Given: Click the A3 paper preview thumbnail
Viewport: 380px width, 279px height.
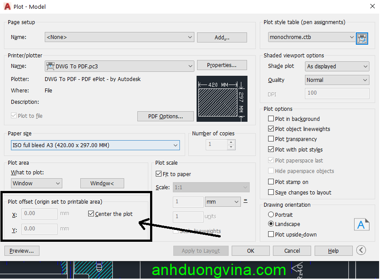Looking at the screenshot, I should point(222,99).
